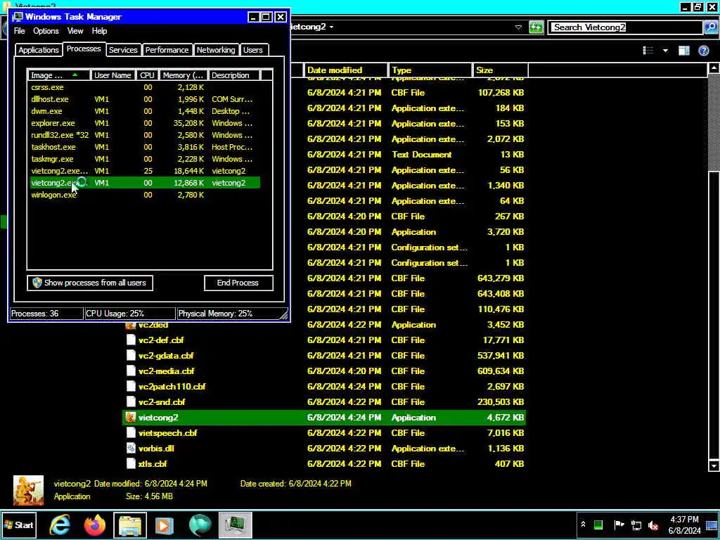Sort files by Size column
This screenshot has width=720, height=540.
(500, 70)
